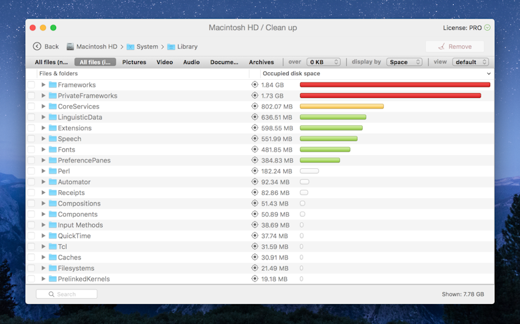Click the Back arrow icon
The width and height of the screenshot is (520, 324).
tap(37, 47)
